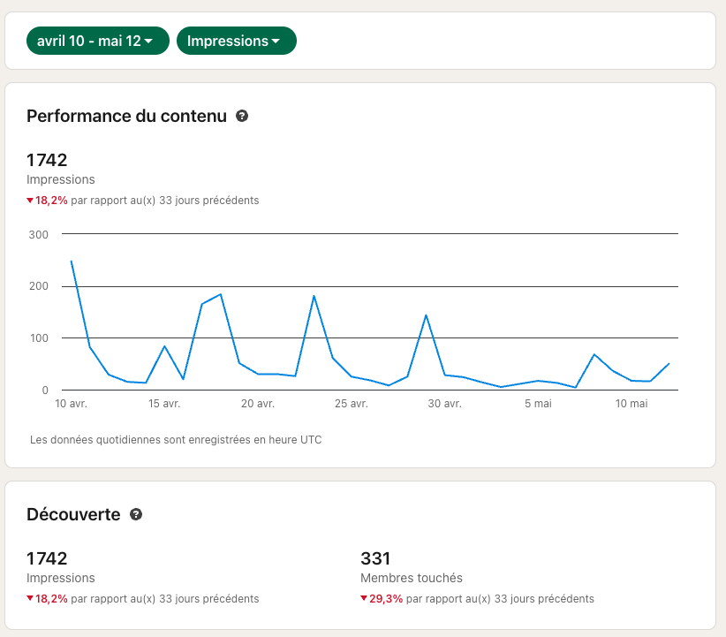Click the 30 avr. axis label

[444, 404]
